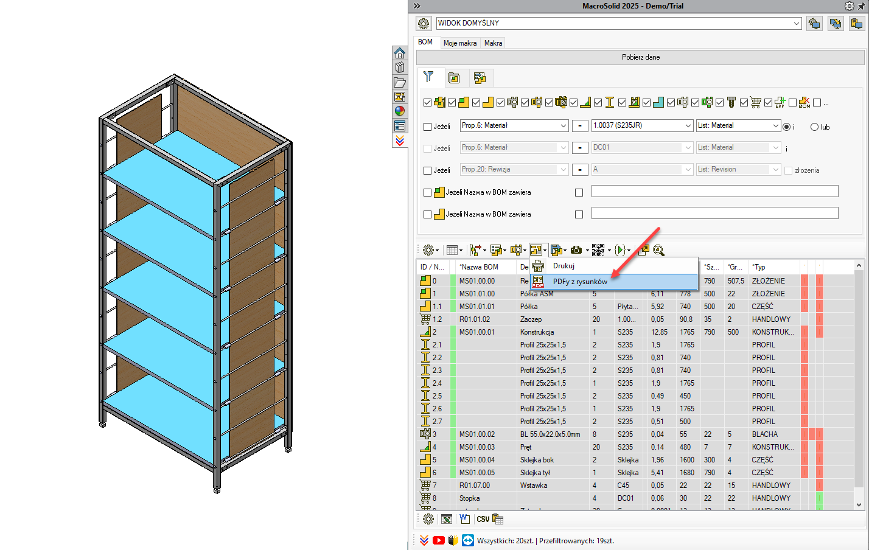Click the BOM table vertical scrollbar
This screenshot has height=550, width=869.
click(x=859, y=385)
